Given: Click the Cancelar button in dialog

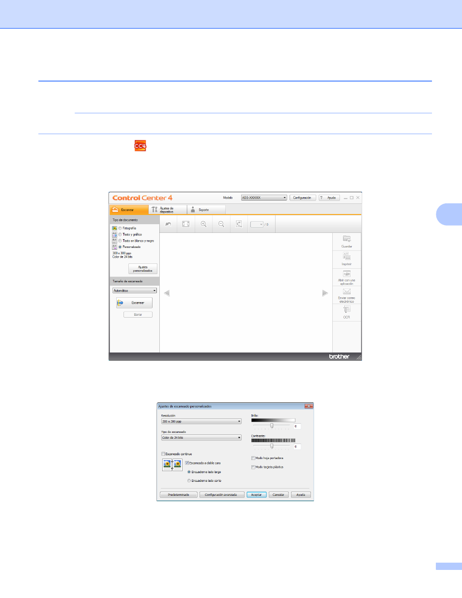Looking at the screenshot, I should [x=278, y=495].
